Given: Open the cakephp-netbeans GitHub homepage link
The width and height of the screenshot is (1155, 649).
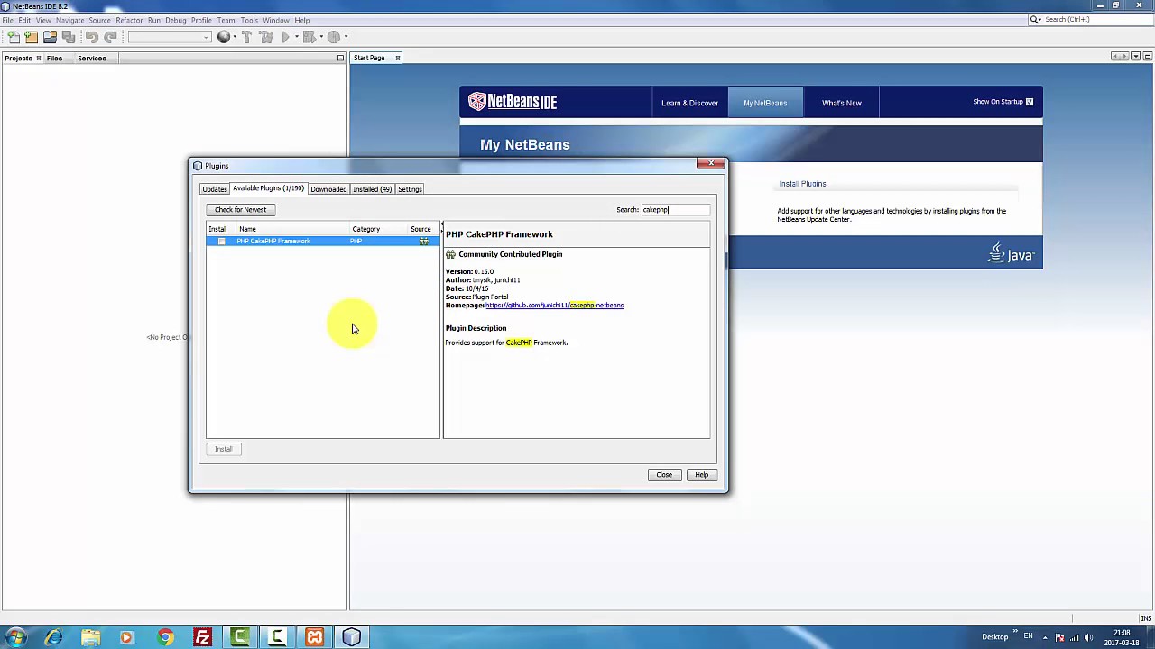Looking at the screenshot, I should (555, 306).
